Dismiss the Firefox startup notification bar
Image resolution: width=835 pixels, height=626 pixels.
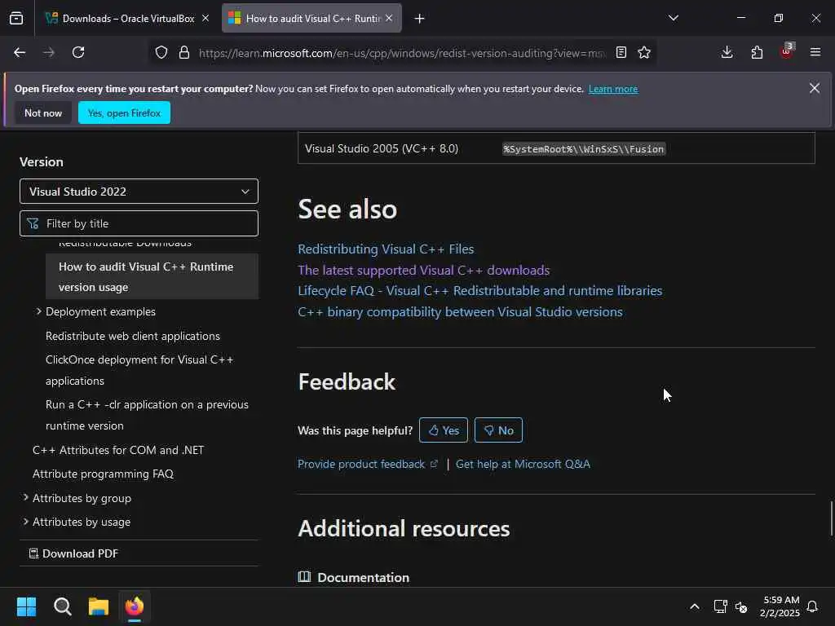click(x=815, y=88)
